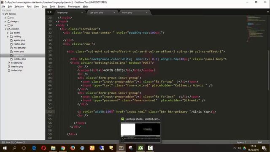Click the code minimap

tap(256, 28)
